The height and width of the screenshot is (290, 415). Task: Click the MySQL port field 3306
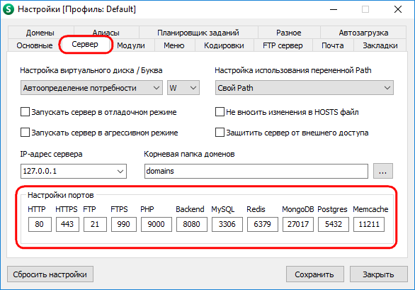[227, 224]
